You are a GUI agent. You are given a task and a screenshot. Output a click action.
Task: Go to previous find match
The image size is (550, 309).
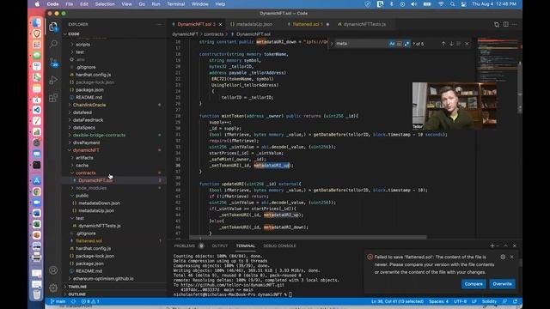pos(443,44)
